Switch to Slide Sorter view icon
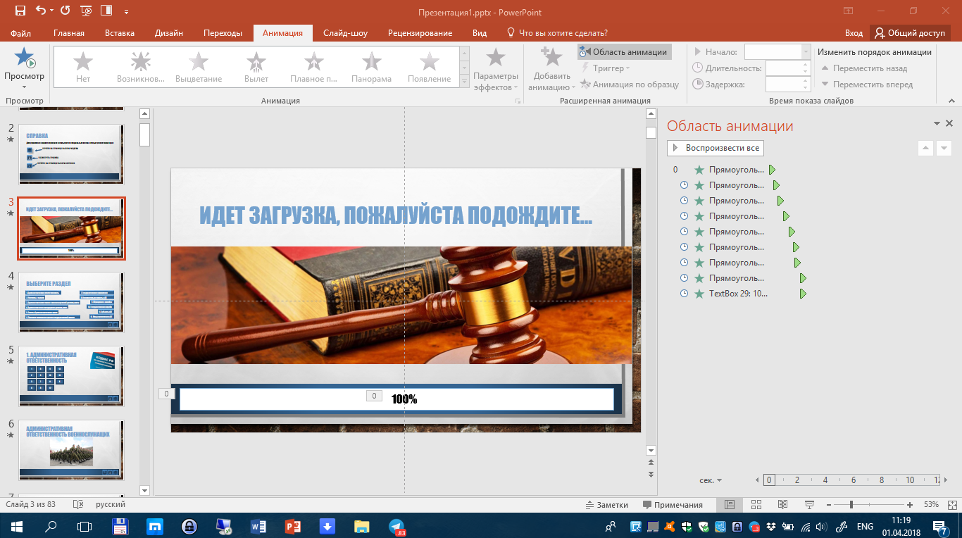Screen dimensions: 962x538 tap(756, 505)
